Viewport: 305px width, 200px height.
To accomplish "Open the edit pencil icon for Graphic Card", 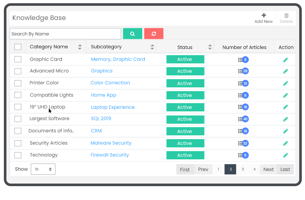I will click(285, 59).
